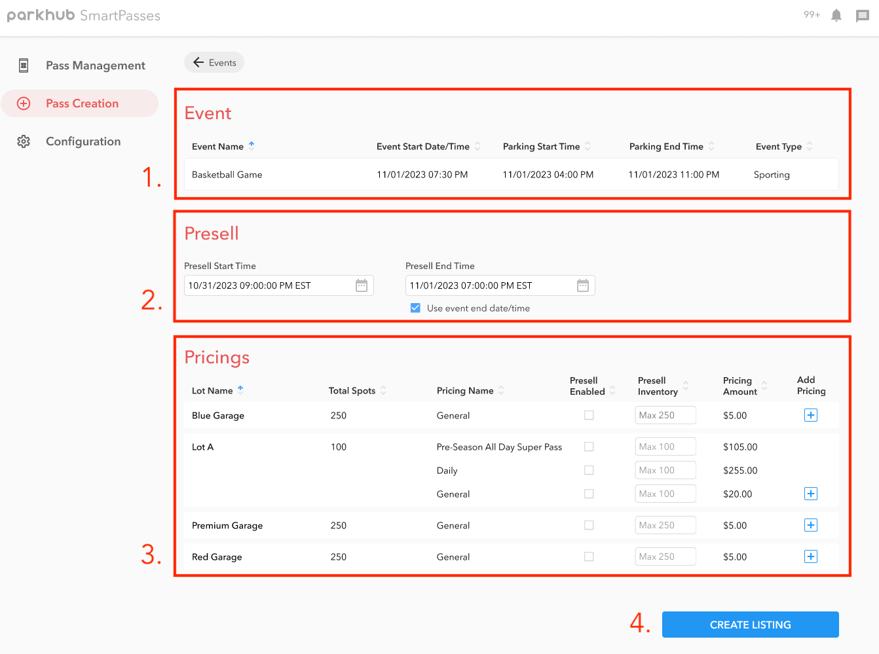Image resolution: width=879 pixels, height=654 pixels.
Task: Add pricing for Blue Garage
Action: point(811,415)
